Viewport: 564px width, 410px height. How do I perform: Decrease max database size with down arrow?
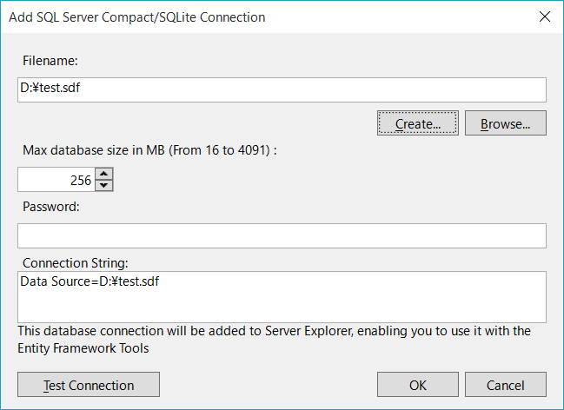pos(104,184)
